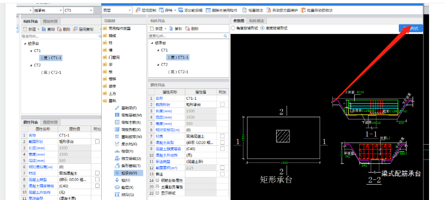Click the 存档 toolbar icon
445x200 pixels.
[161, 10]
